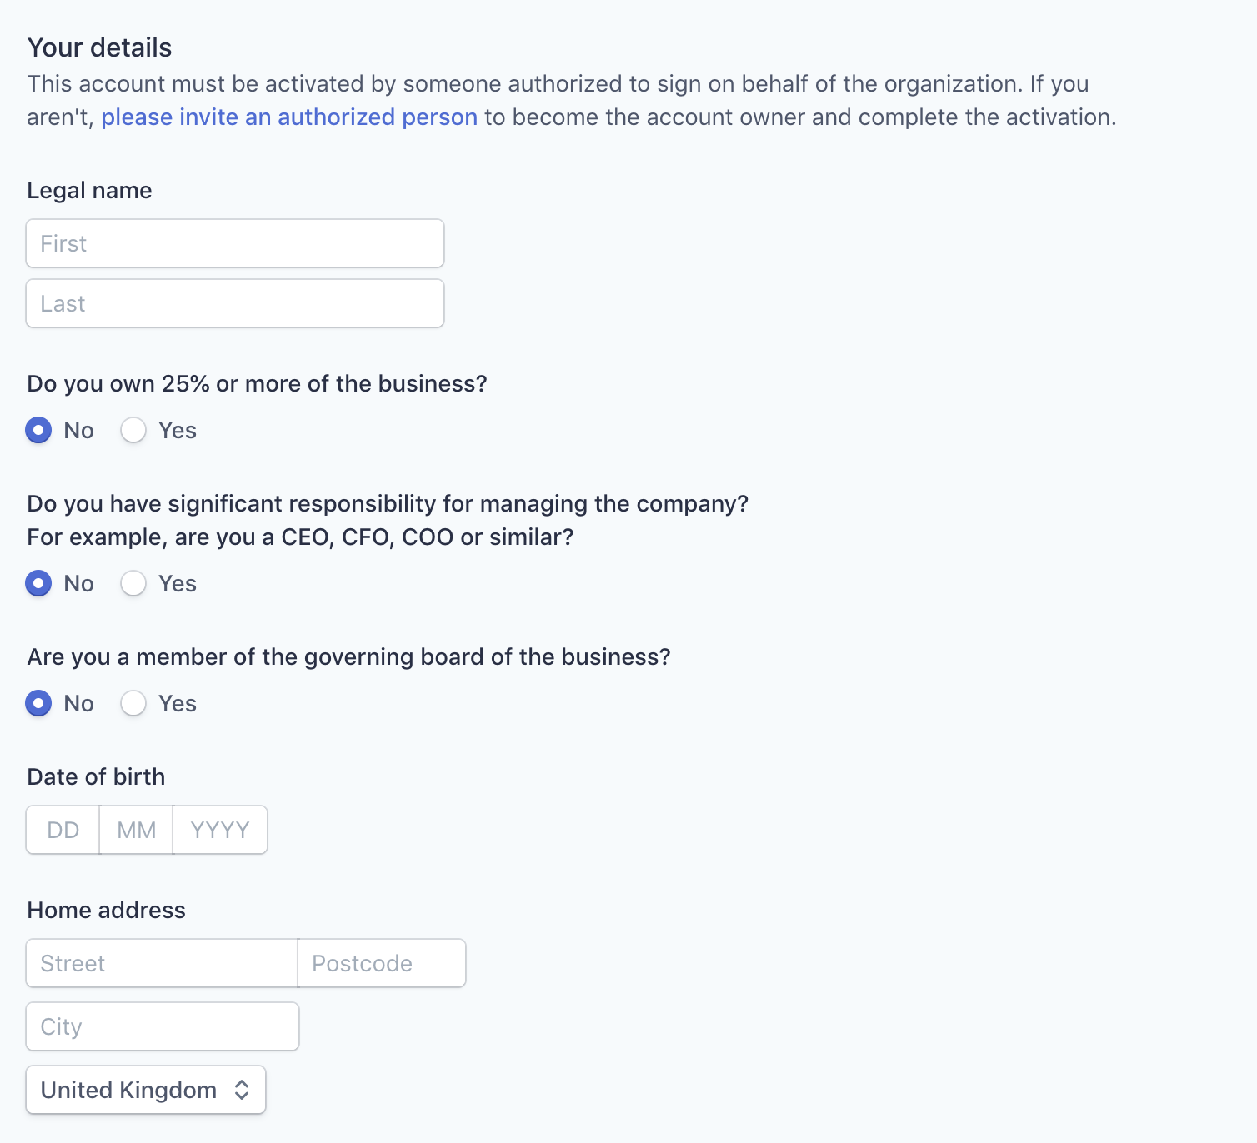The width and height of the screenshot is (1257, 1143).
Task: Click the Postcode field
Action: click(382, 963)
